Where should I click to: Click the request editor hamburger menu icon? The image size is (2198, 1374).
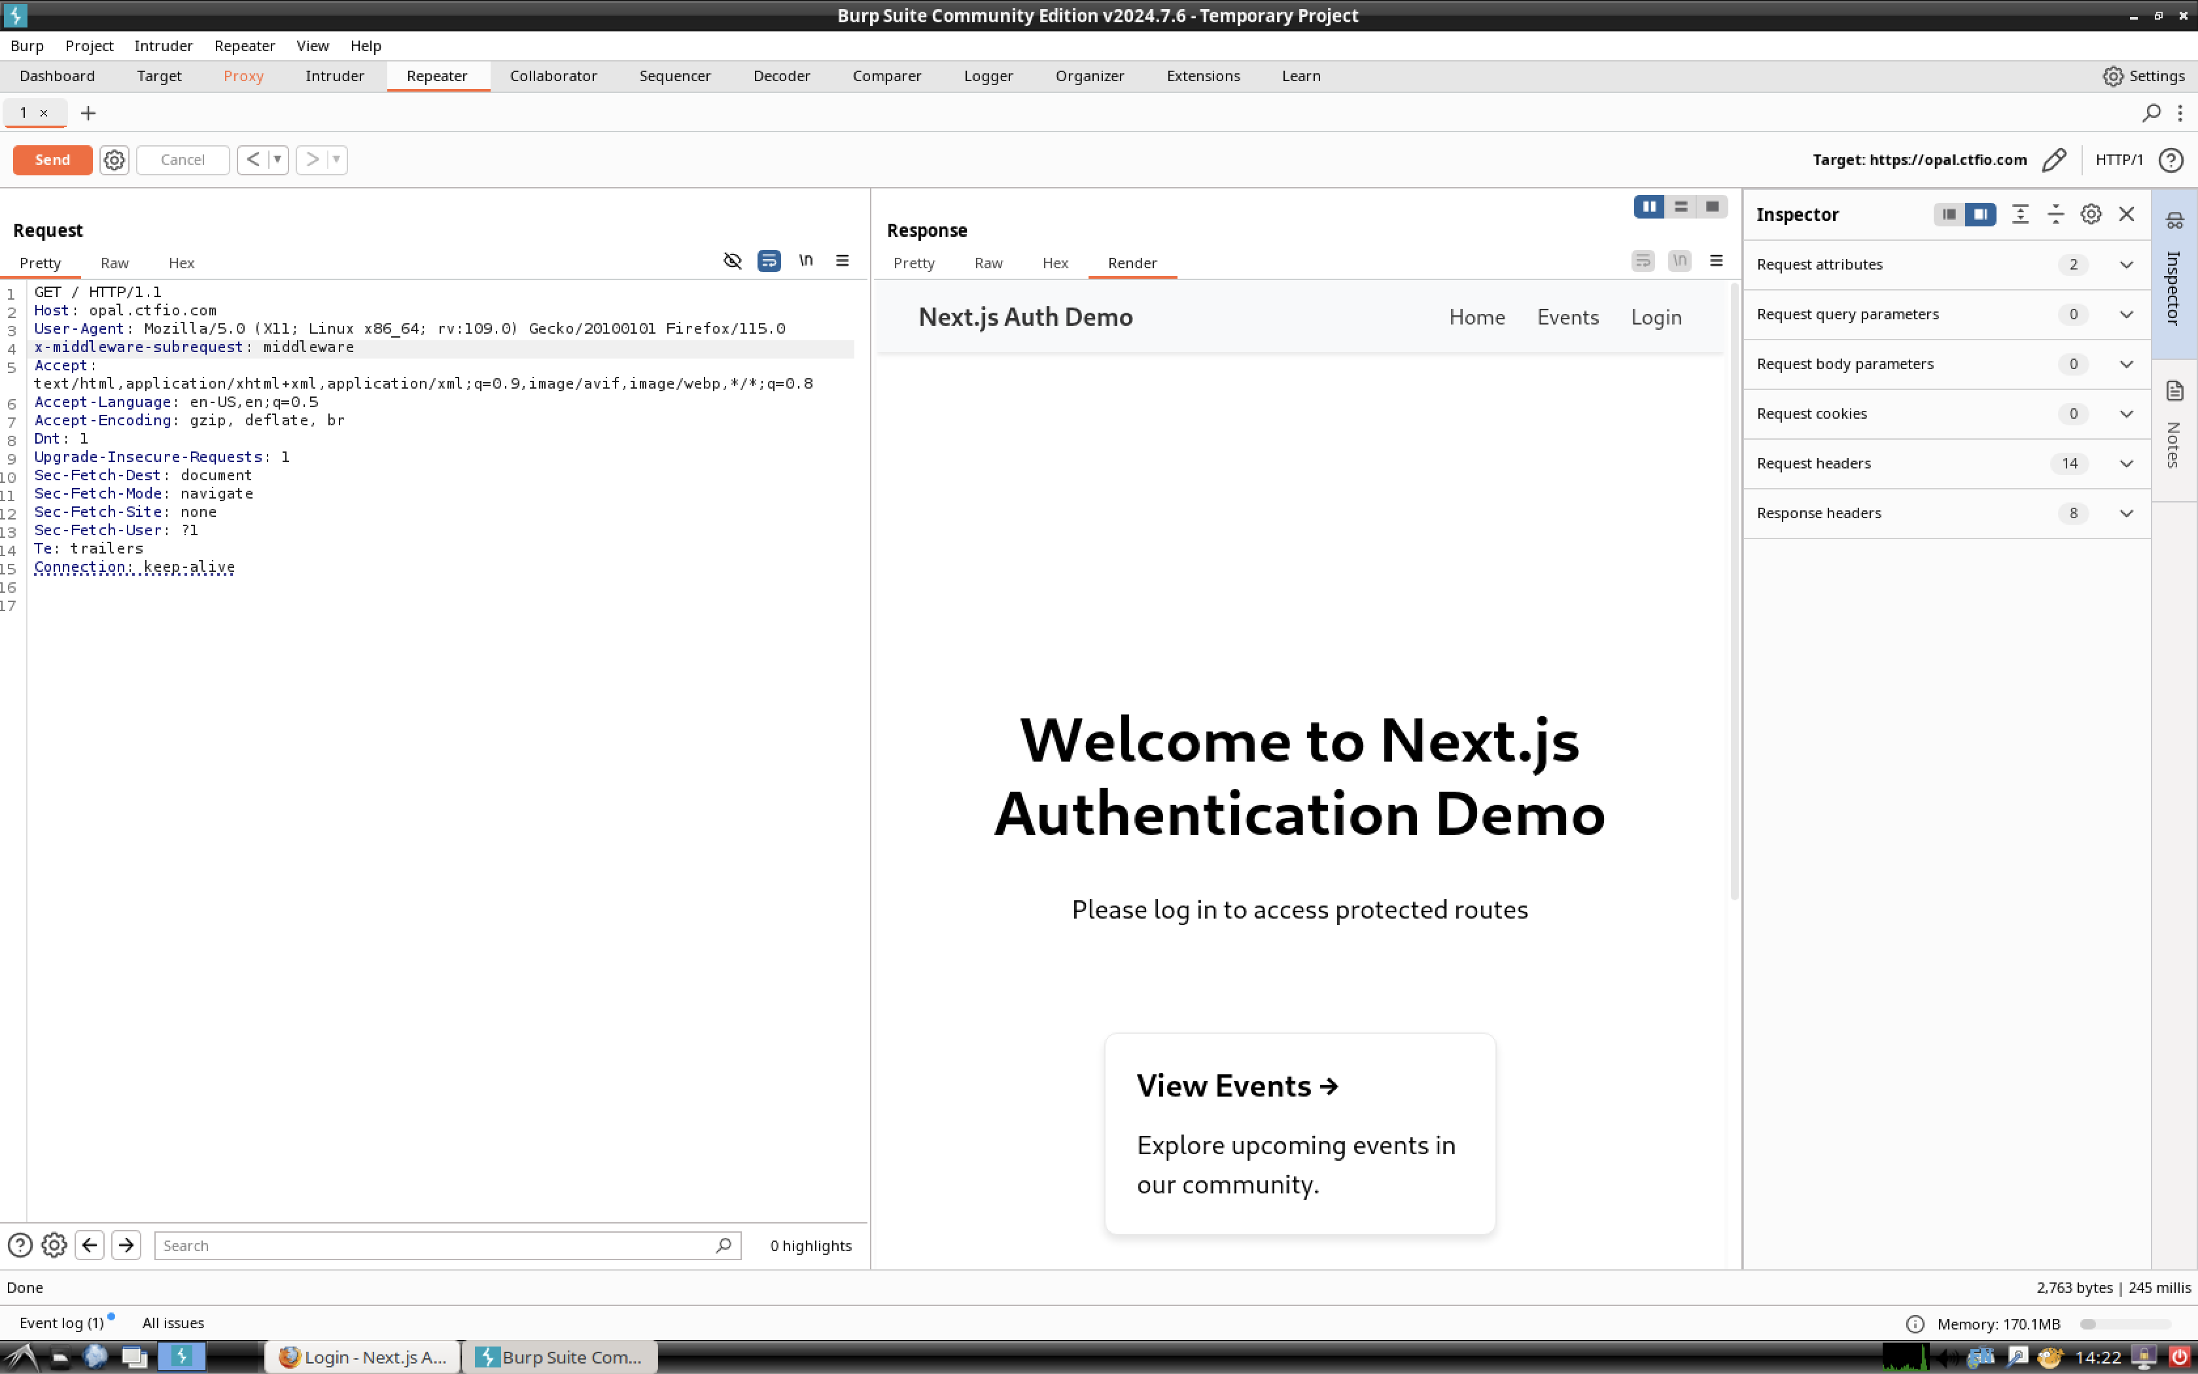tap(842, 261)
